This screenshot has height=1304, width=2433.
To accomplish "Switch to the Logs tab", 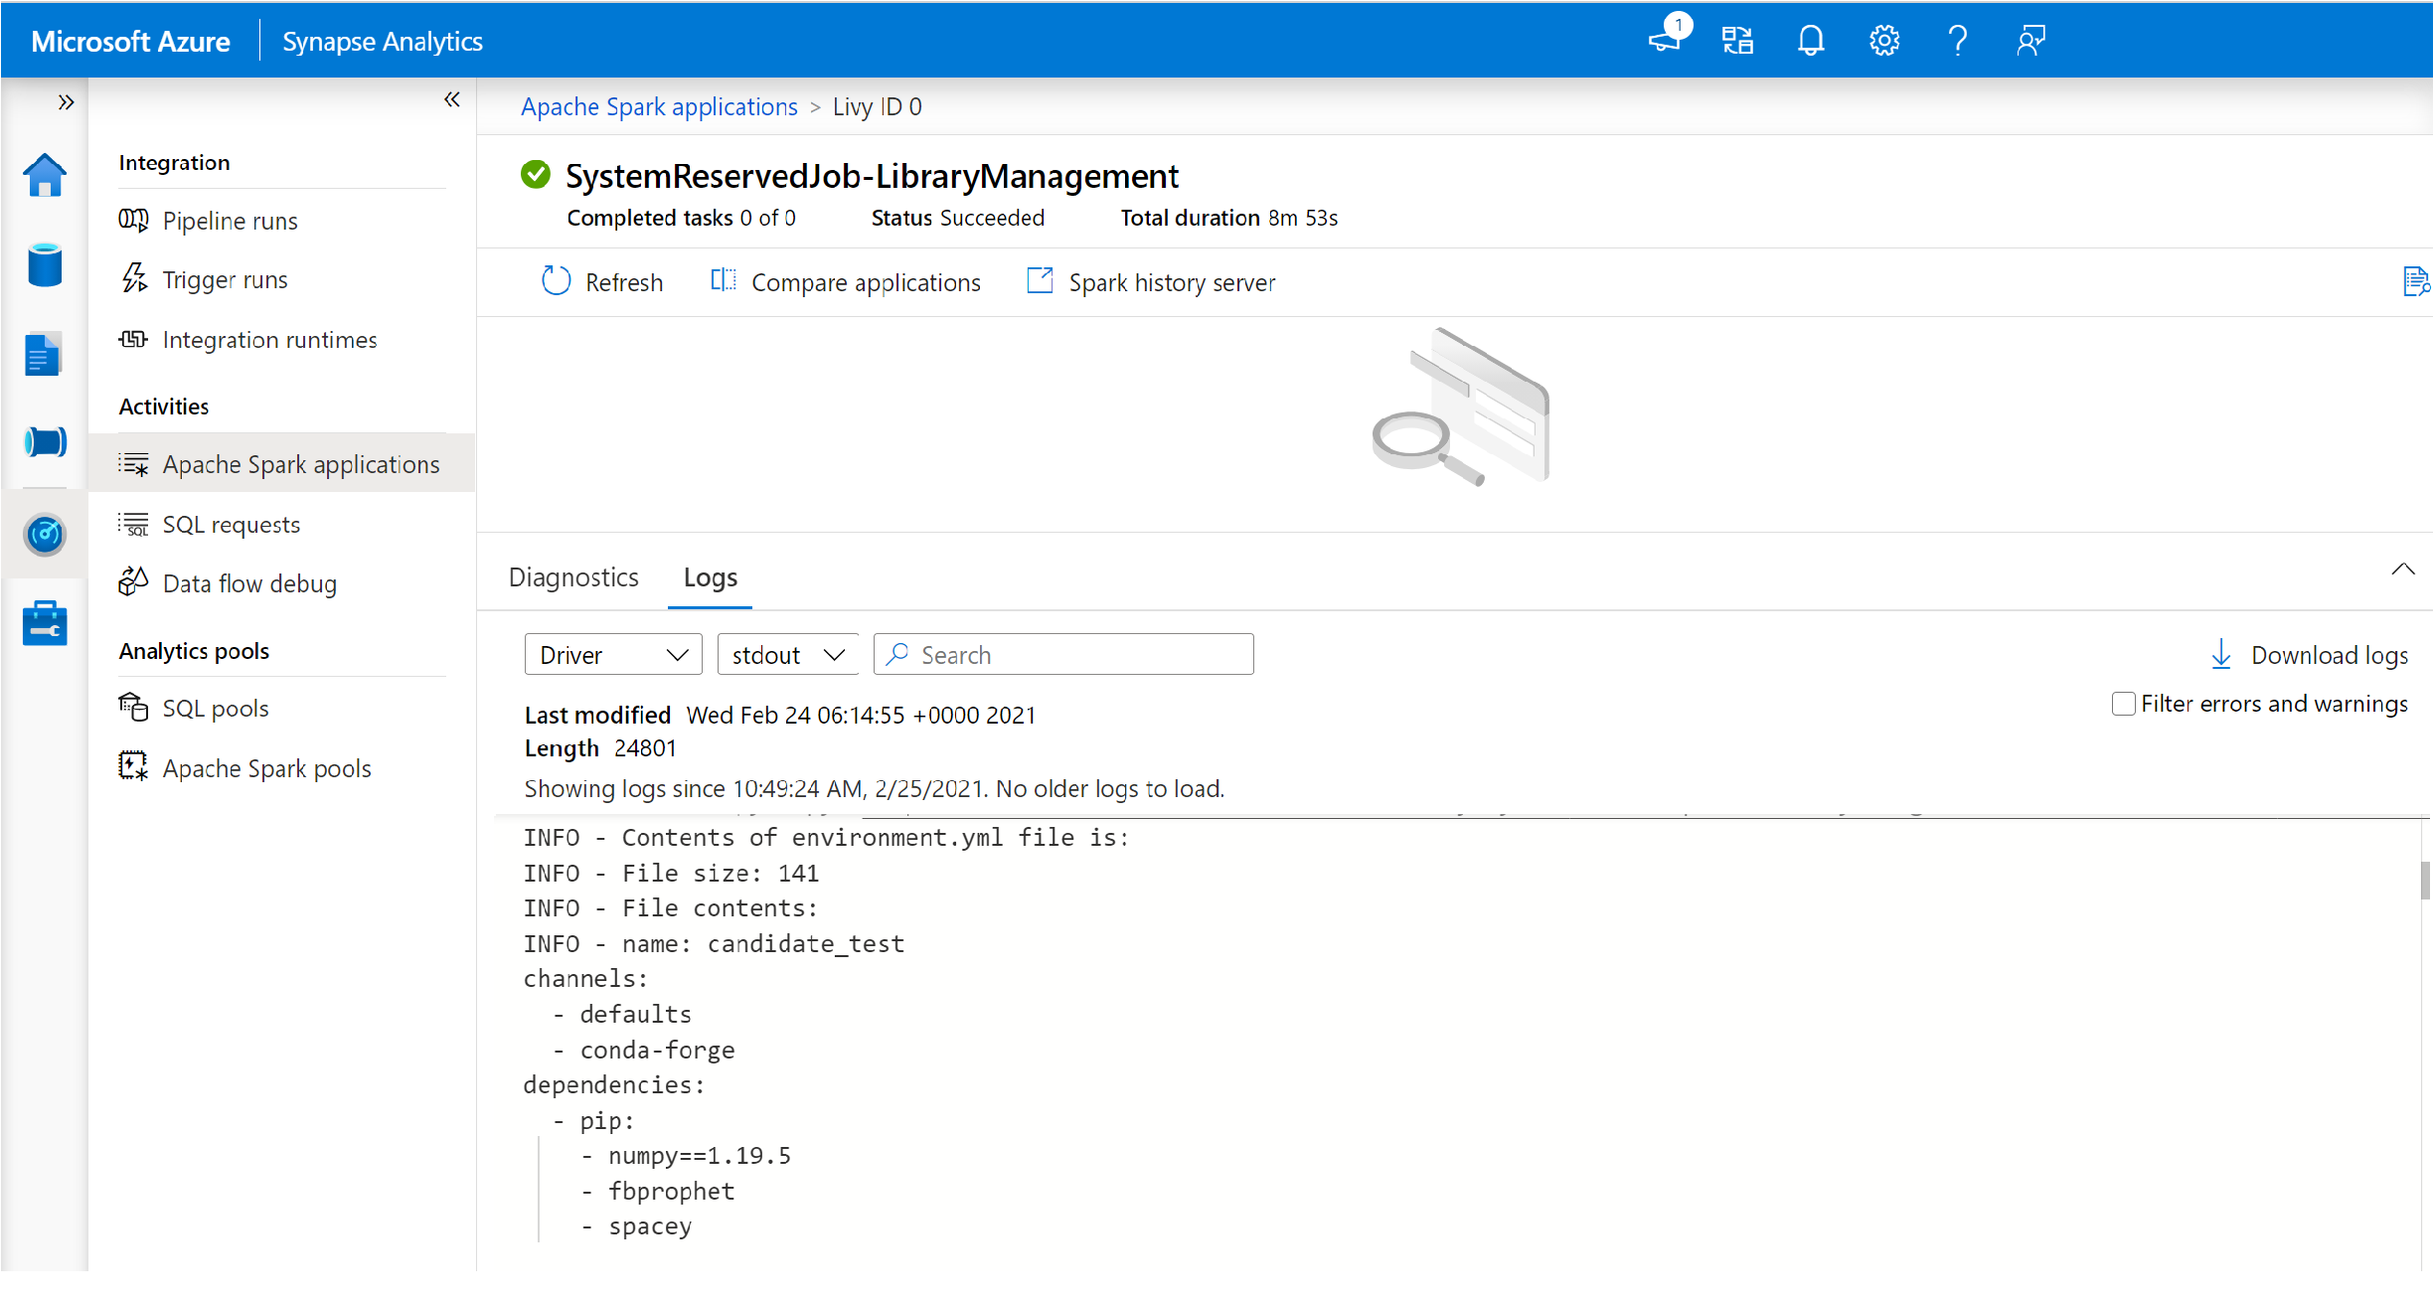I will [x=710, y=576].
